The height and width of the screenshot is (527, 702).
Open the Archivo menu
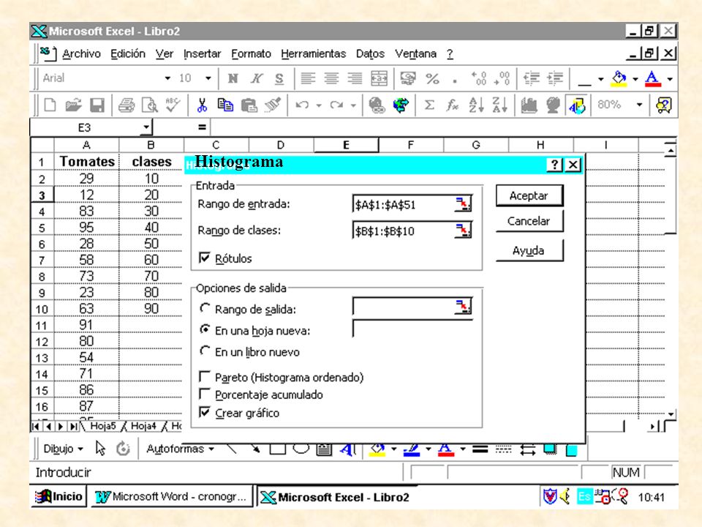(x=81, y=53)
